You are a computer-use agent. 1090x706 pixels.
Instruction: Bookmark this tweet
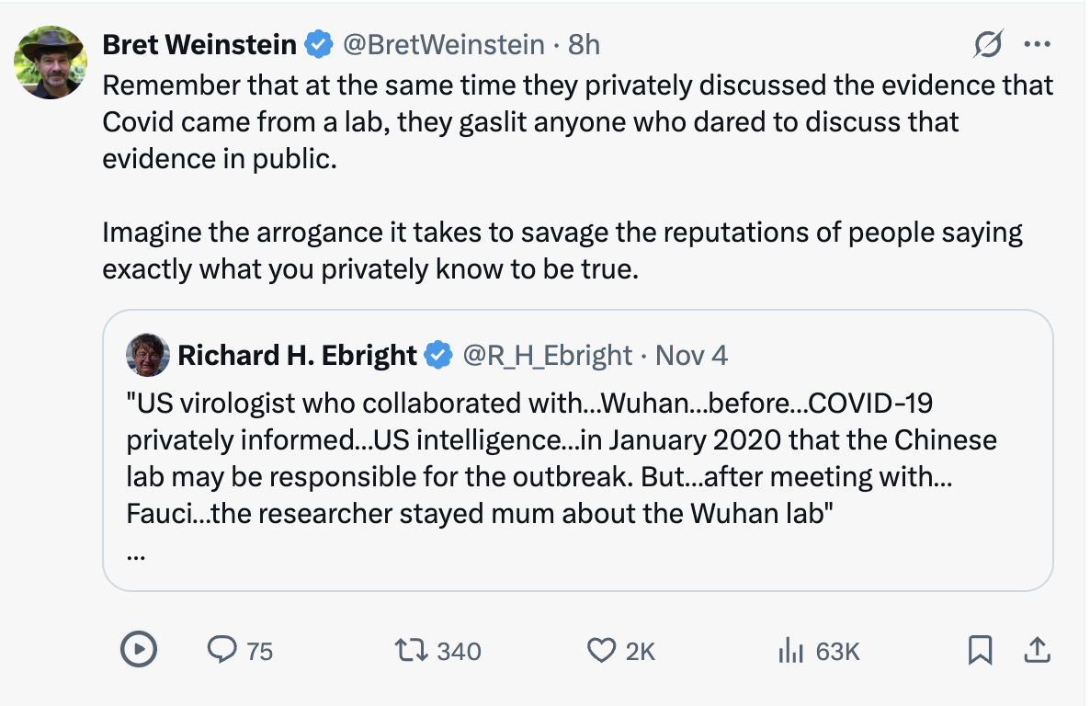(x=981, y=651)
